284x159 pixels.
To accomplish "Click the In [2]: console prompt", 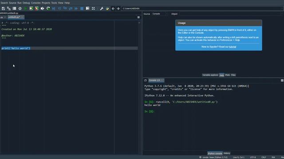I will click(x=149, y=111).
